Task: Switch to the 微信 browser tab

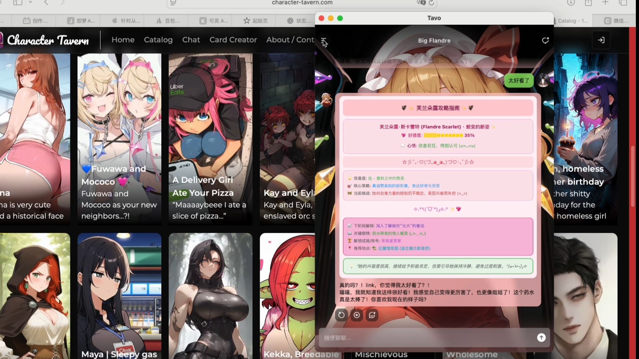Action: (616, 21)
